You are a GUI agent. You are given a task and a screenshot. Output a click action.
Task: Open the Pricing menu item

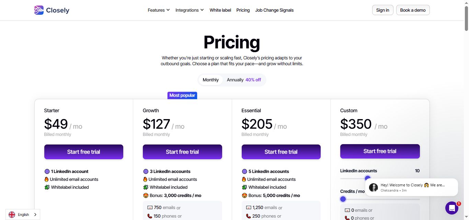click(x=243, y=10)
